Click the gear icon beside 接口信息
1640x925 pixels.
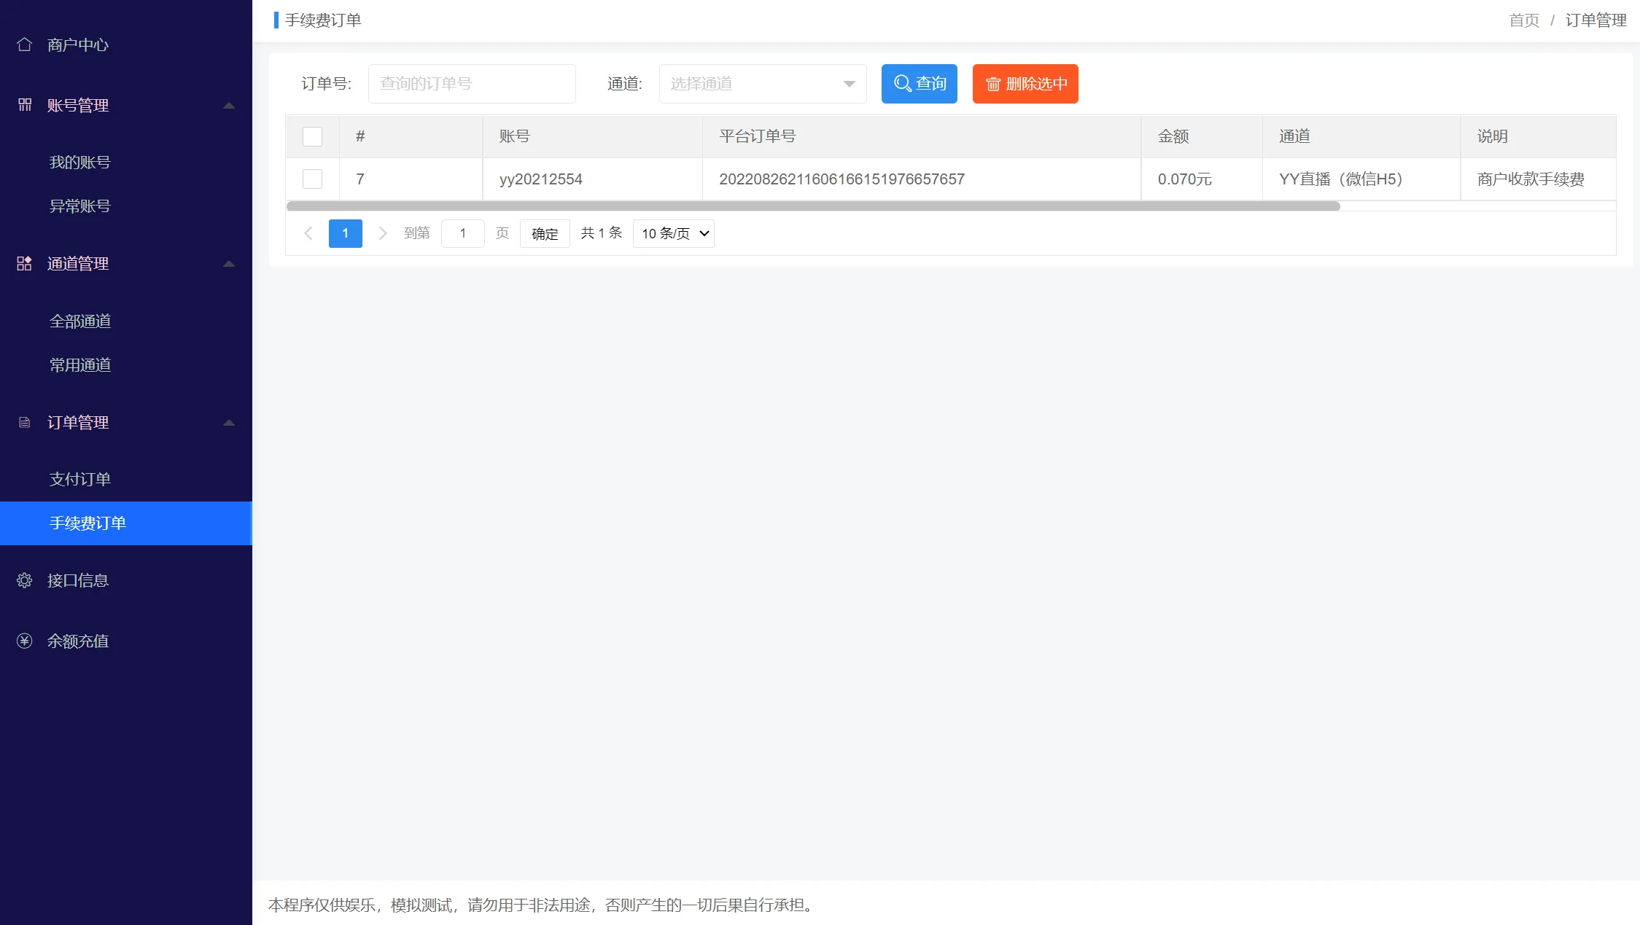[x=24, y=580]
